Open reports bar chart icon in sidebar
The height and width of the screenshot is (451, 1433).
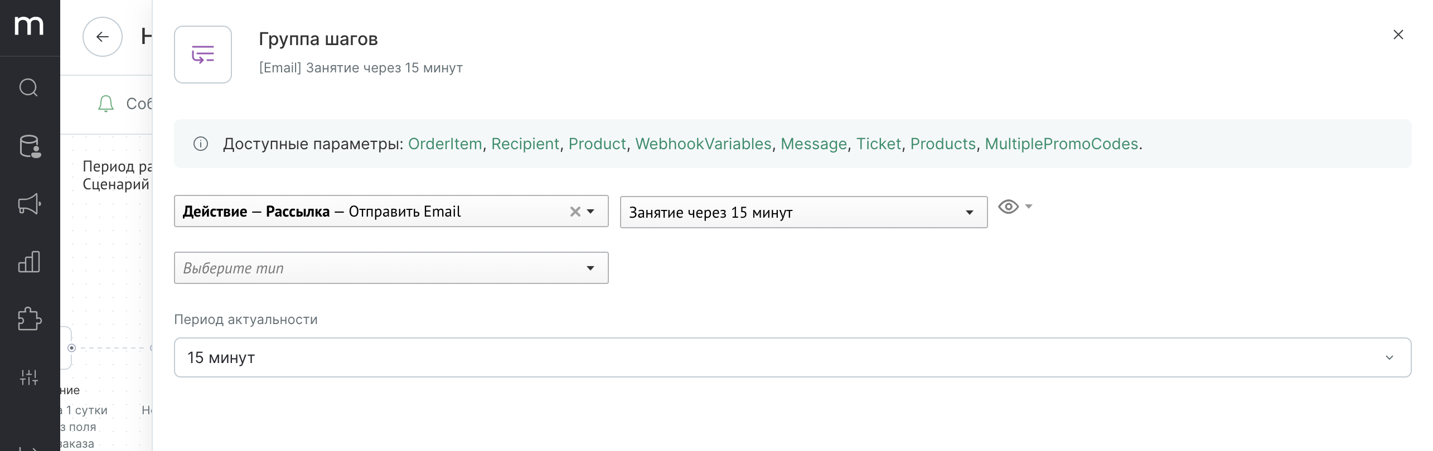pos(29,261)
